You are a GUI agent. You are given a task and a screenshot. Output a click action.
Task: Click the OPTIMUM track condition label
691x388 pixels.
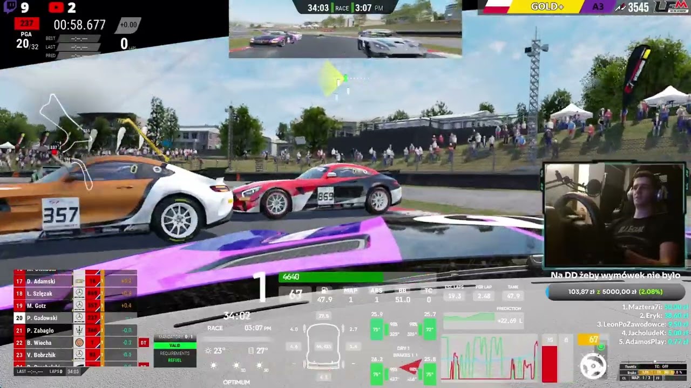236,382
